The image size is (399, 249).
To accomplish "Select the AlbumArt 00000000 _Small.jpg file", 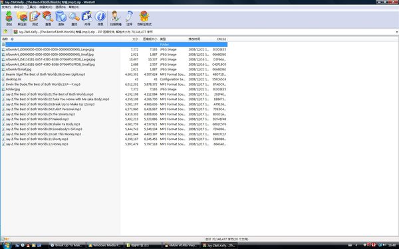I will click(50, 54).
